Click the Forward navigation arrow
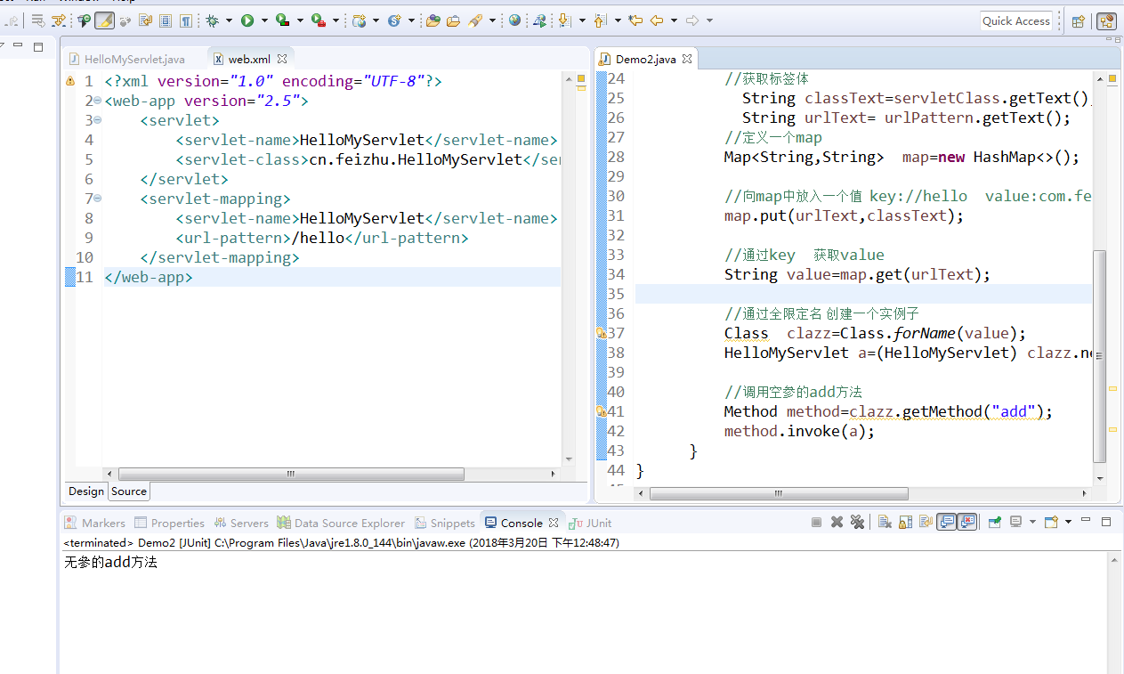This screenshot has height=674, width=1124. [x=692, y=20]
